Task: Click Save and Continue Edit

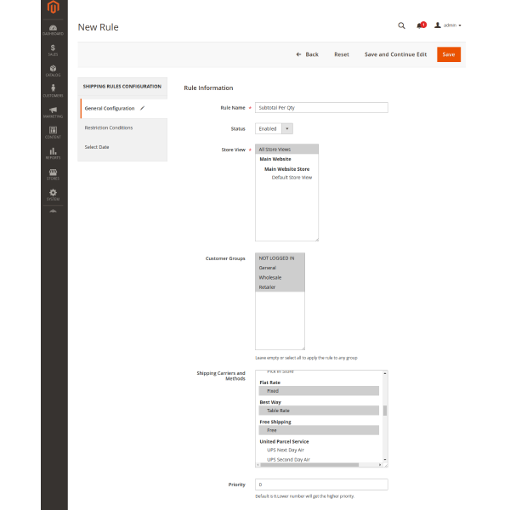Action: [395, 54]
